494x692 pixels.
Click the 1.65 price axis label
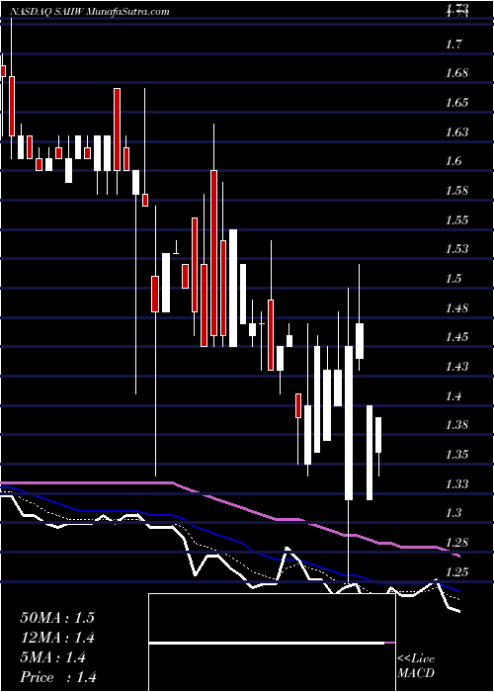pos(458,103)
